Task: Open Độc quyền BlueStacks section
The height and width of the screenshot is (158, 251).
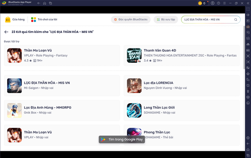Action: 131,19
